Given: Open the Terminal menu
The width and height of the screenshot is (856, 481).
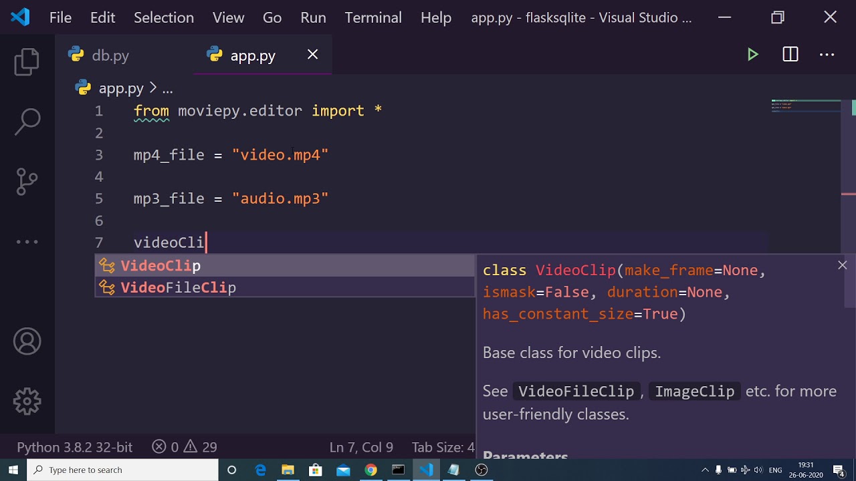Looking at the screenshot, I should [x=373, y=17].
